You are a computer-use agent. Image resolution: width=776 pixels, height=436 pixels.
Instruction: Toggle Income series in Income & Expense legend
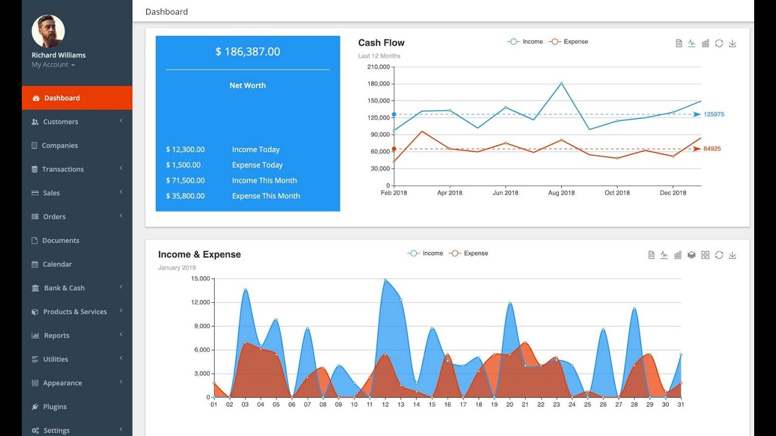(x=425, y=253)
